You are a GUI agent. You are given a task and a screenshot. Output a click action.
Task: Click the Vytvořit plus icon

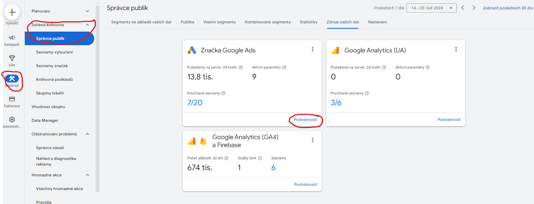click(x=12, y=12)
